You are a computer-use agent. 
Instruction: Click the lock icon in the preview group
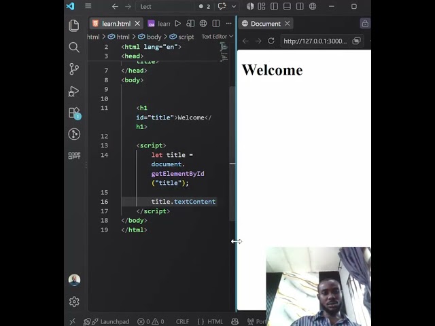(x=365, y=24)
